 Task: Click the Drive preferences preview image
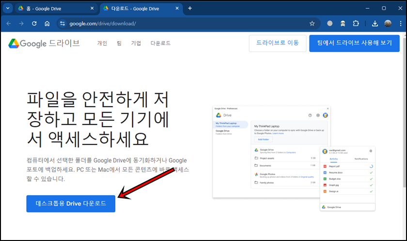(294, 158)
